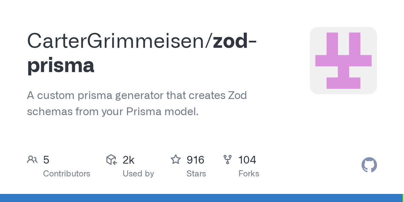Click the GitHub Octocat logo
The height and width of the screenshot is (202, 404).
(x=369, y=165)
